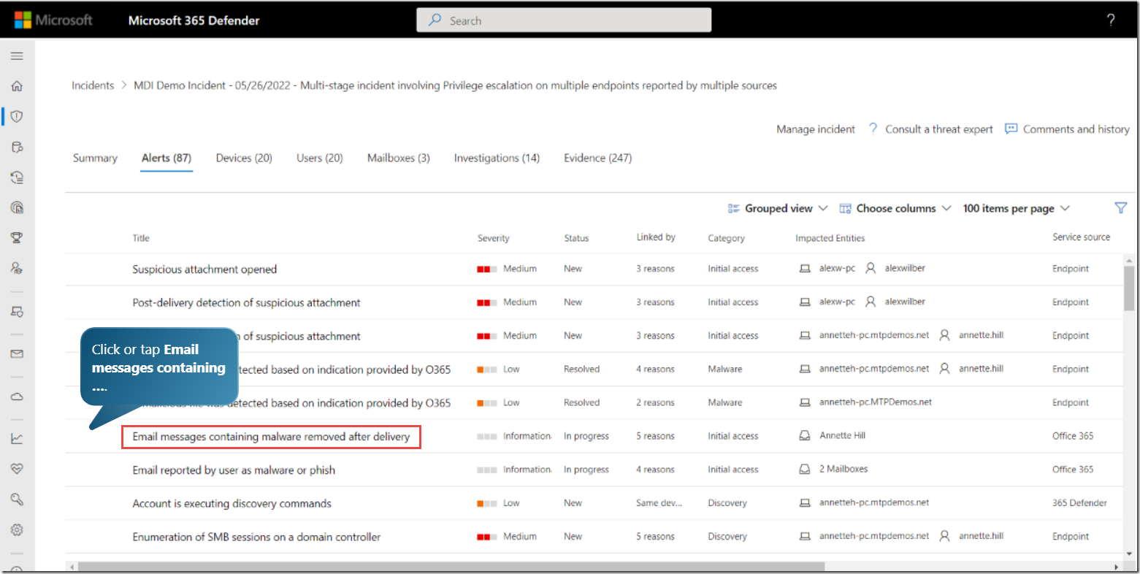Screen dimensions: 1140x574
Task: Click "annetteh-pc.MTPDemos.net" entity
Action: point(875,402)
